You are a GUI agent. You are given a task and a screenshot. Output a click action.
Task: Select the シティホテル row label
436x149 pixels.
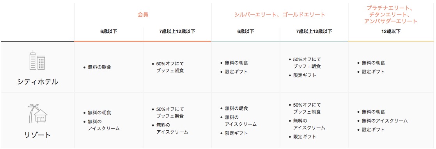click(37, 82)
